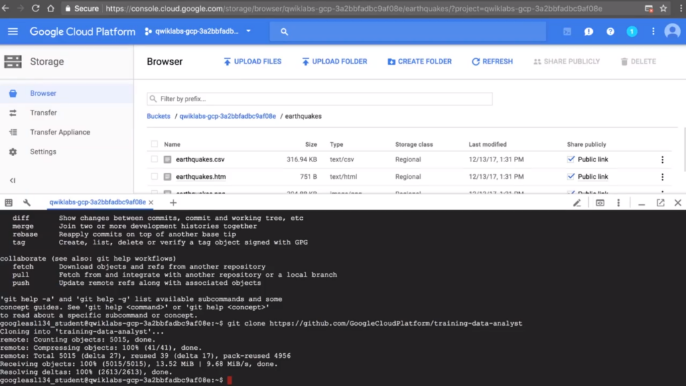Viewport: 686px width, 386px height.
Task: Toggle Public link checkbox for earthquakes.htm
Action: [571, 176]
